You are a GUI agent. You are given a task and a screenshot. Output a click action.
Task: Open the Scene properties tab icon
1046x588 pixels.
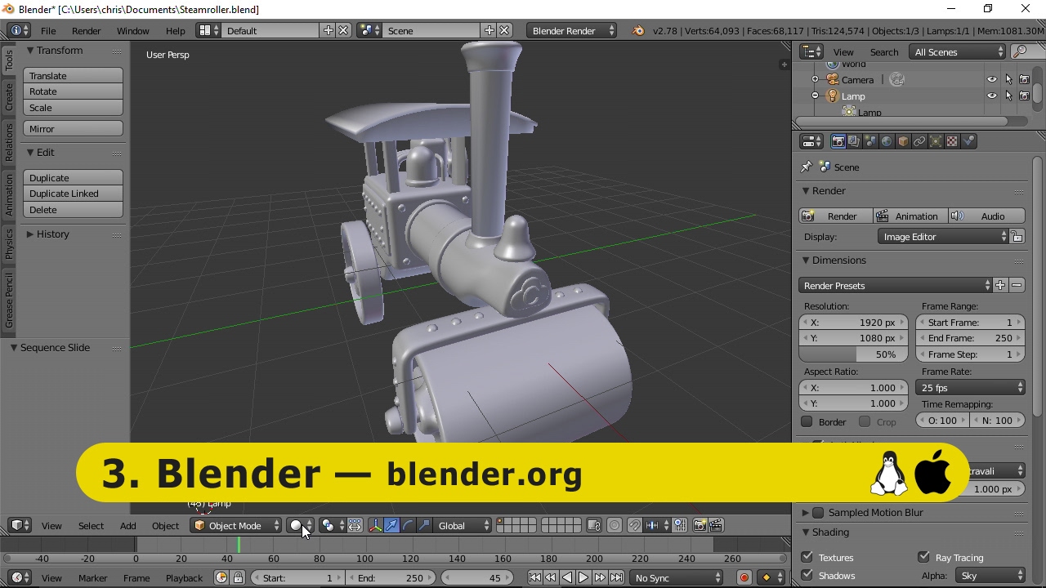pos(870,141)
